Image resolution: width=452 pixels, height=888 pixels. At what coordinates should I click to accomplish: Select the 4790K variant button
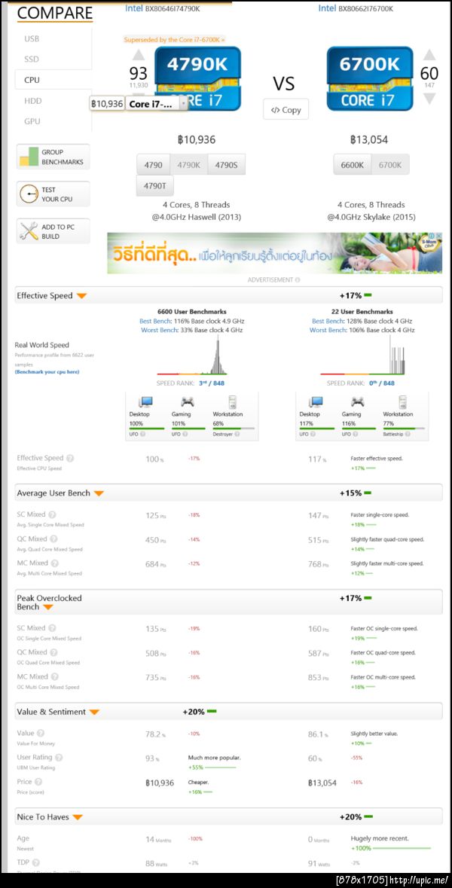coord(188,165)
